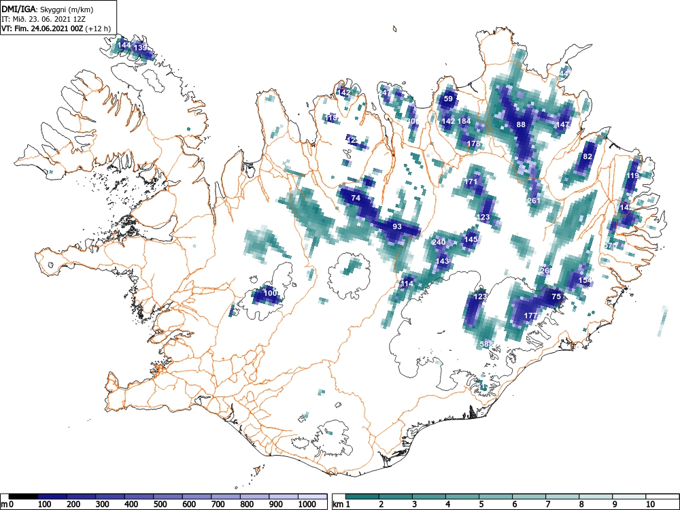Click the 100 value on the western glacier

(270, 293)
